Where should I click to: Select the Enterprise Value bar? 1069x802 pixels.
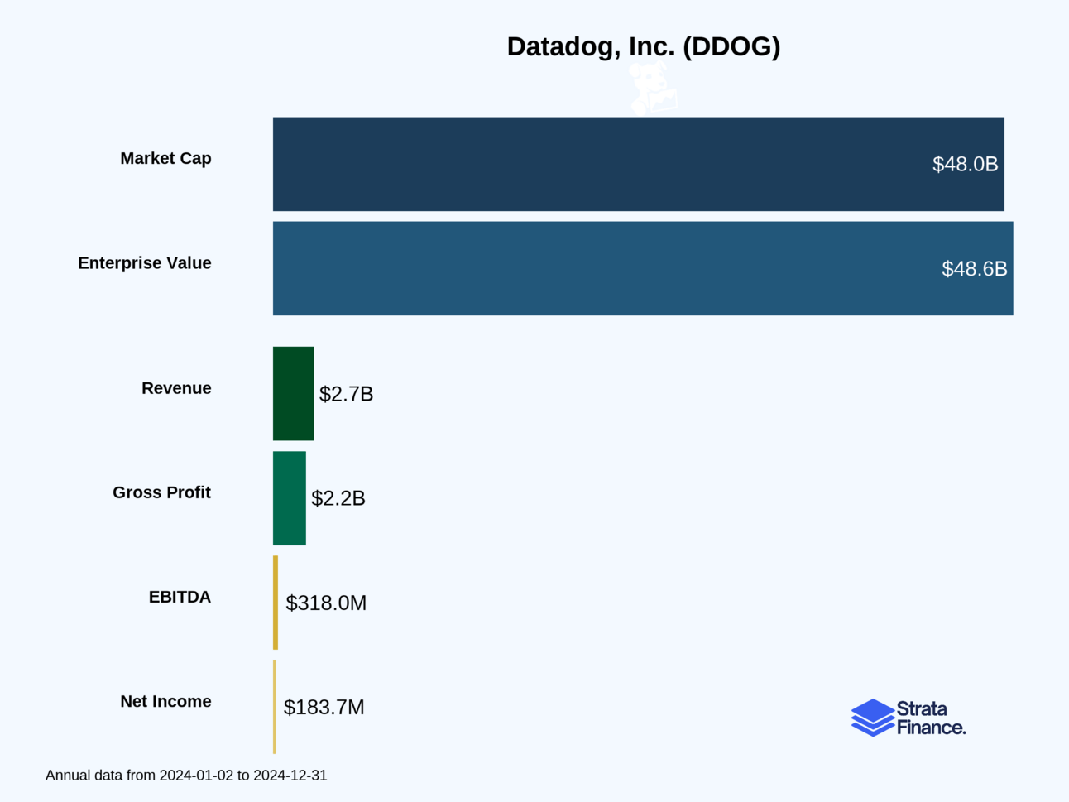pyautogui.click(x=643, y=268)
